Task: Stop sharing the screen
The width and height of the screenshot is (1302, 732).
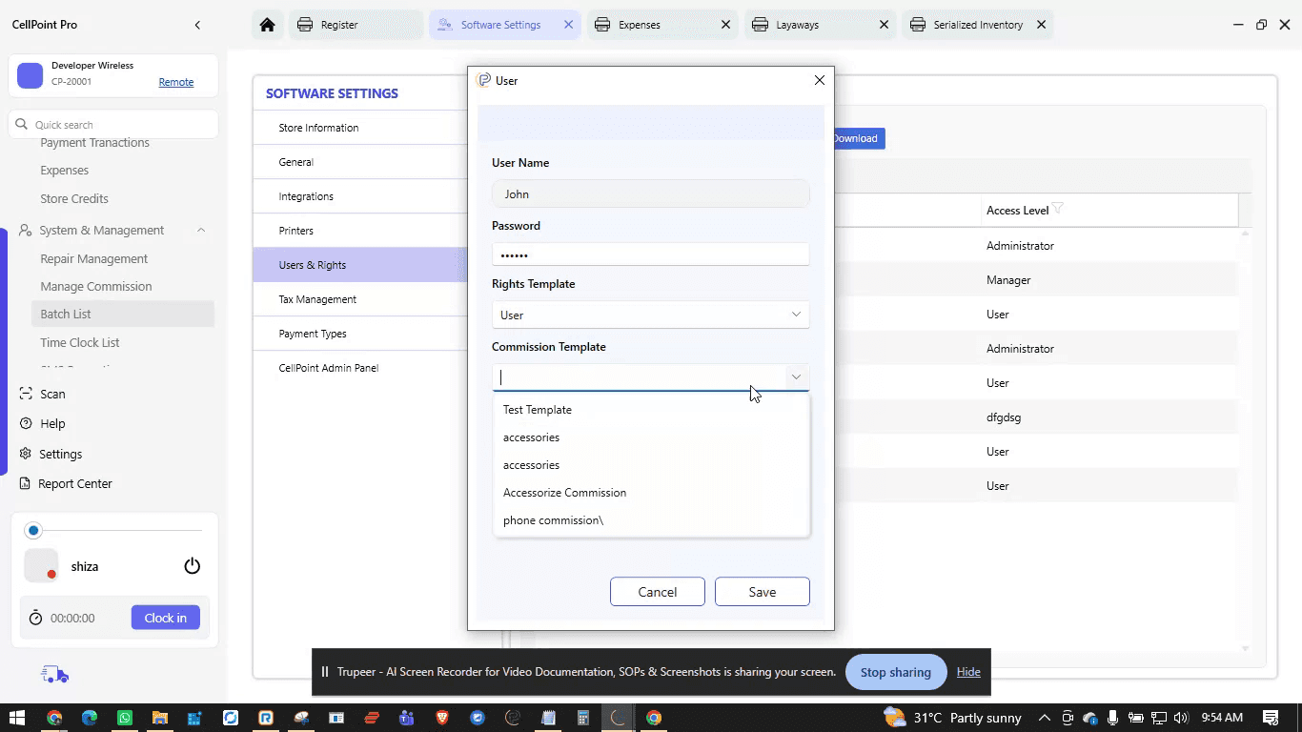Action: (896, 672)
